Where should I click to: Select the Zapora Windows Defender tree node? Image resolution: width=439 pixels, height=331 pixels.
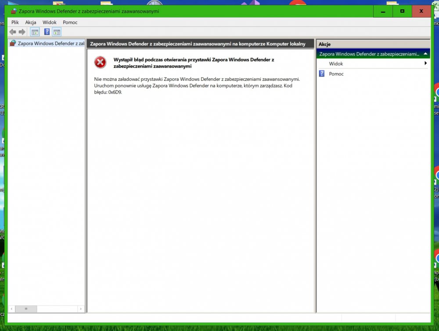pos(47,43)
